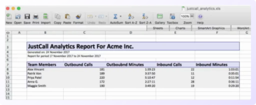This screenshot has height=105, width=256.
Task: Select column F header
Action: point(217,33)
